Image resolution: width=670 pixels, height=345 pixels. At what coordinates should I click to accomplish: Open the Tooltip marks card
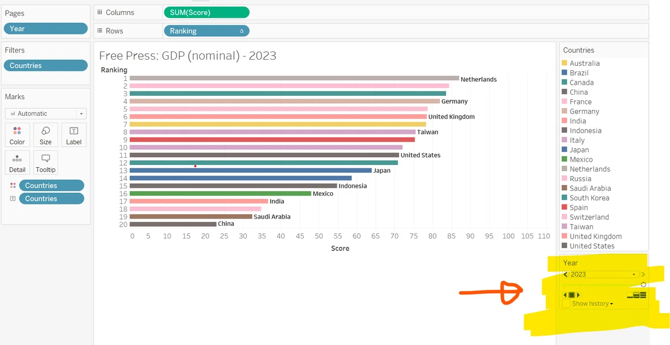click(46, 163)
